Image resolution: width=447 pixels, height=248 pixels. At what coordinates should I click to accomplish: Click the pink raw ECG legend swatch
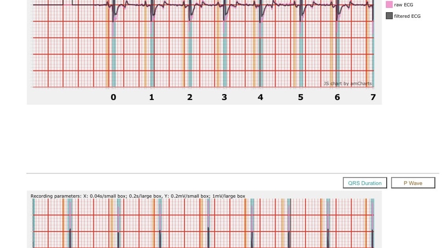click(389, 5)
